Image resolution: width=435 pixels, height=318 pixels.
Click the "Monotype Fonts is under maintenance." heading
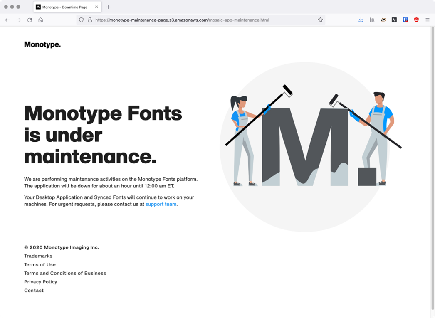[103, 135]
